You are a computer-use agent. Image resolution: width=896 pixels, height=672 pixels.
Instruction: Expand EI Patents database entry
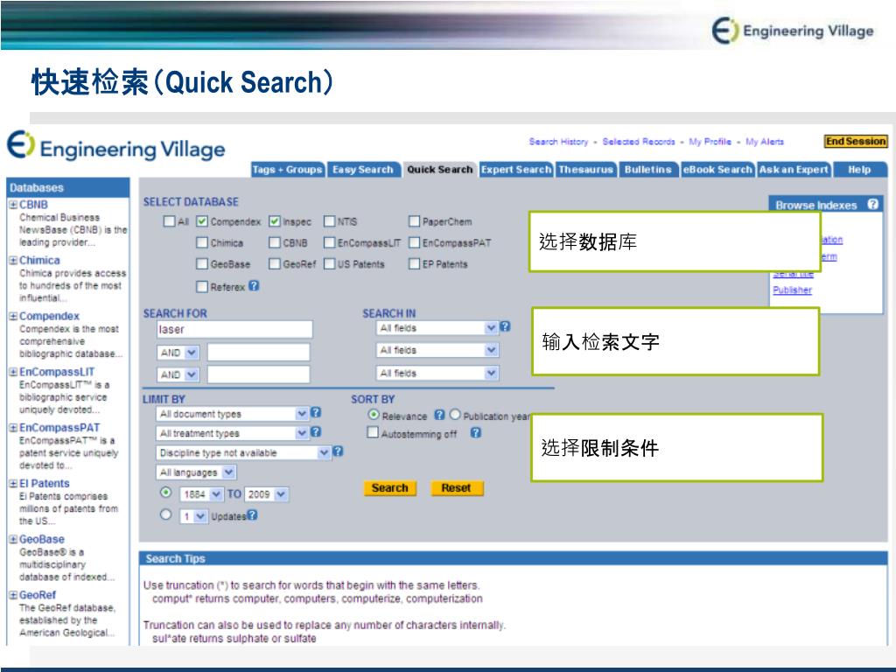[x=13, y=483]
